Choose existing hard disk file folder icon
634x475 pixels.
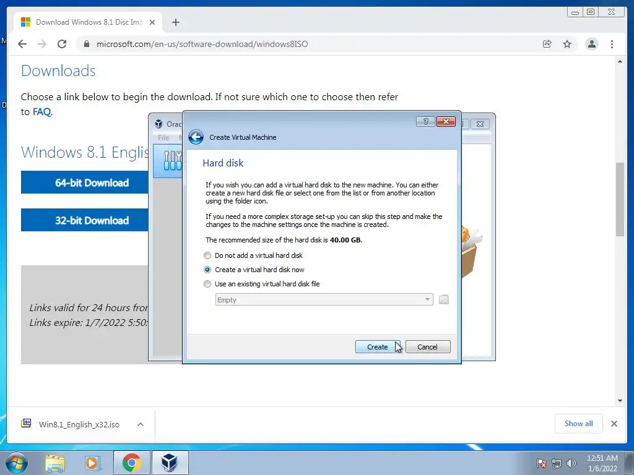(443, 300)
